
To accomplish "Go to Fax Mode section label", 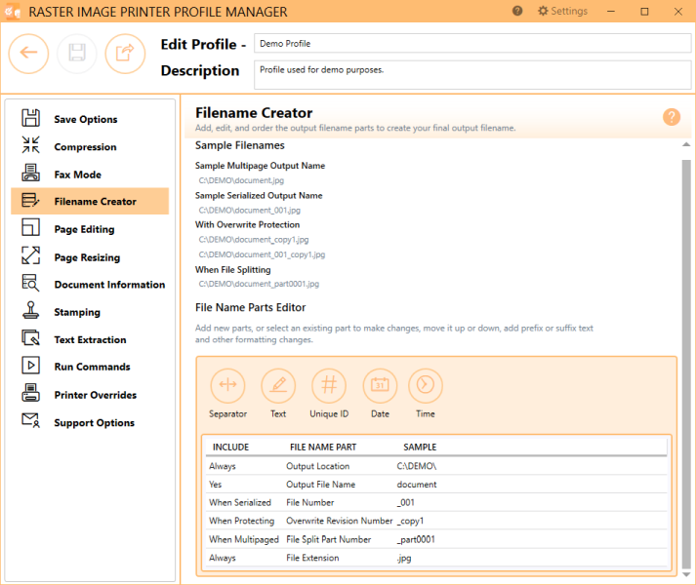I will [x=78, y=175].
